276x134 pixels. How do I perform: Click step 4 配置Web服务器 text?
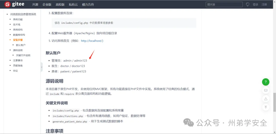point(84,33)
